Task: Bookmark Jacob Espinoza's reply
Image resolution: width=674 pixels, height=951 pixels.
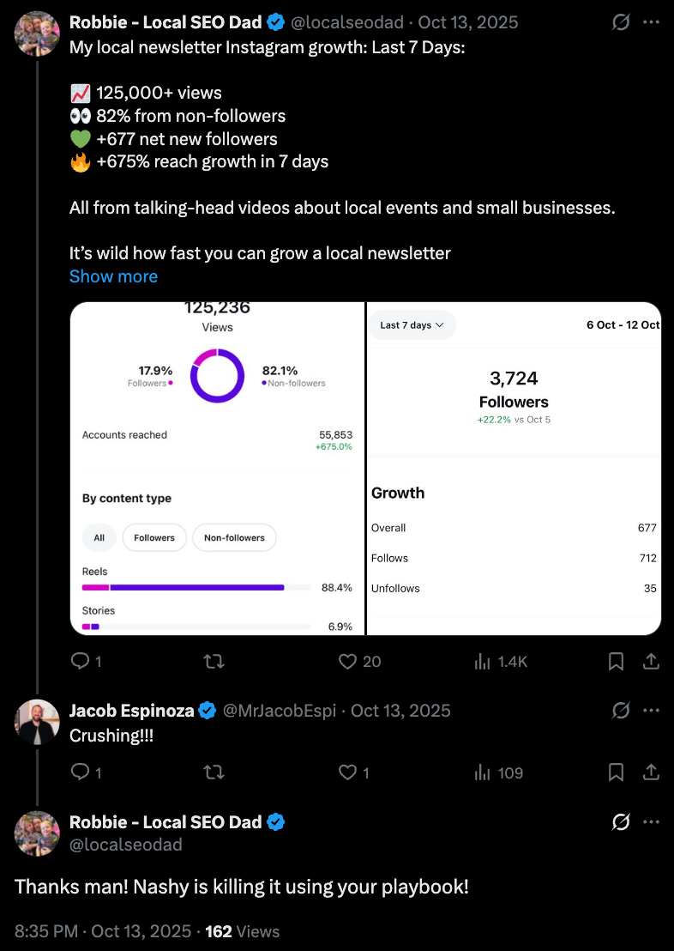Action: 616,772
